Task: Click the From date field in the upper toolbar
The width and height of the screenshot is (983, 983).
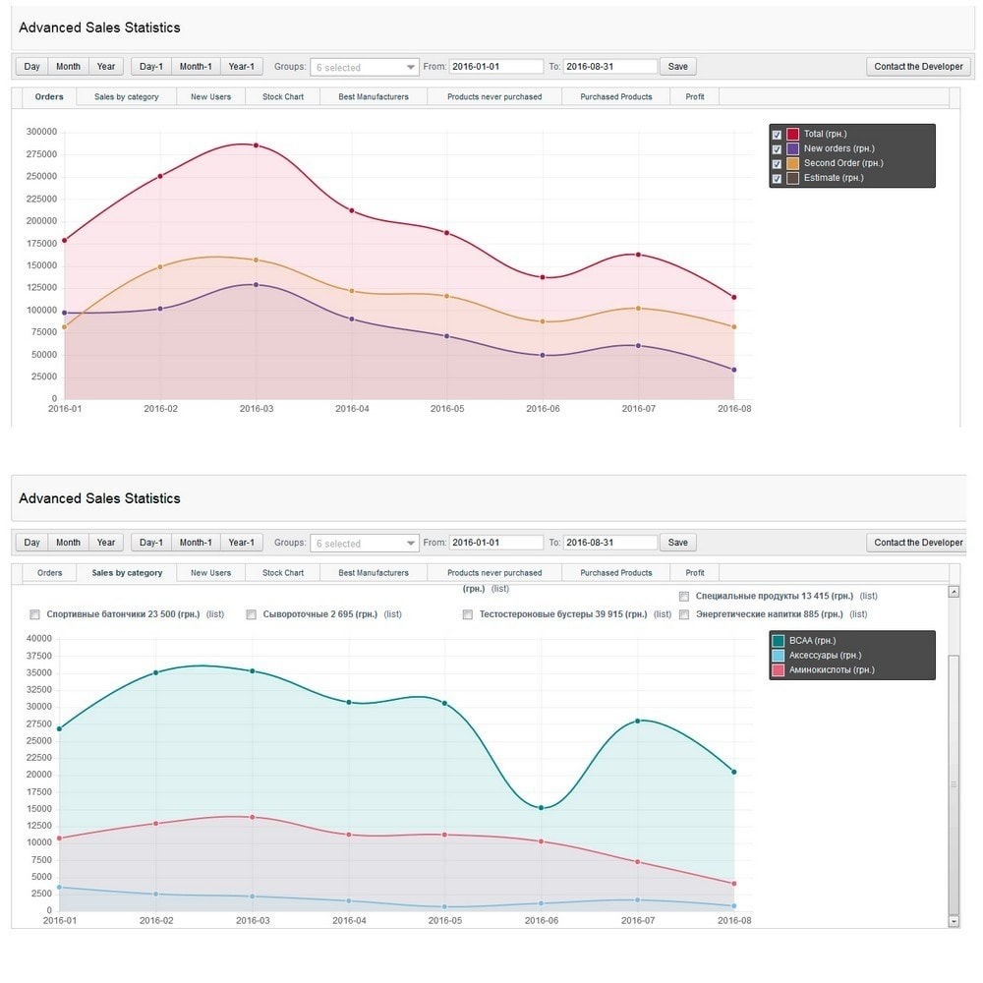Action: (x=495, y=67)
